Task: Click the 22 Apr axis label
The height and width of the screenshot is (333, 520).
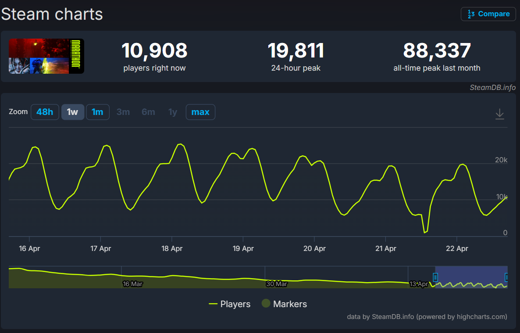Action: [x=457, y=248]
